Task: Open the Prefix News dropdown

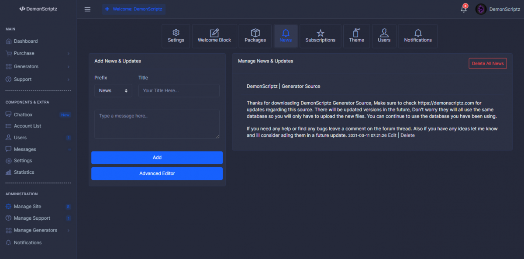Action: (113, 90)
